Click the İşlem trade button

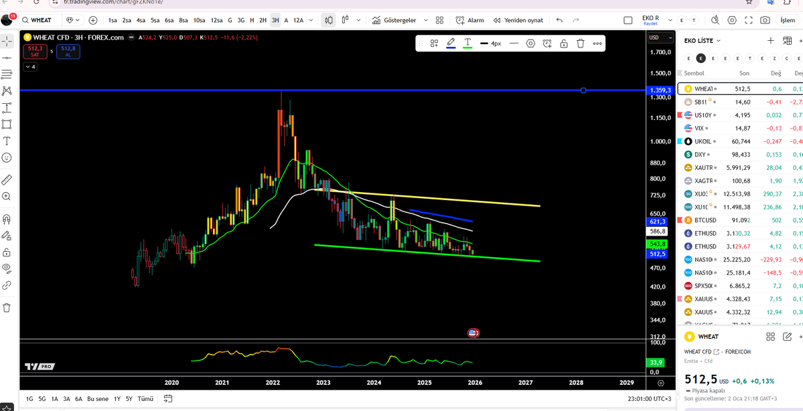coord(788,21)
